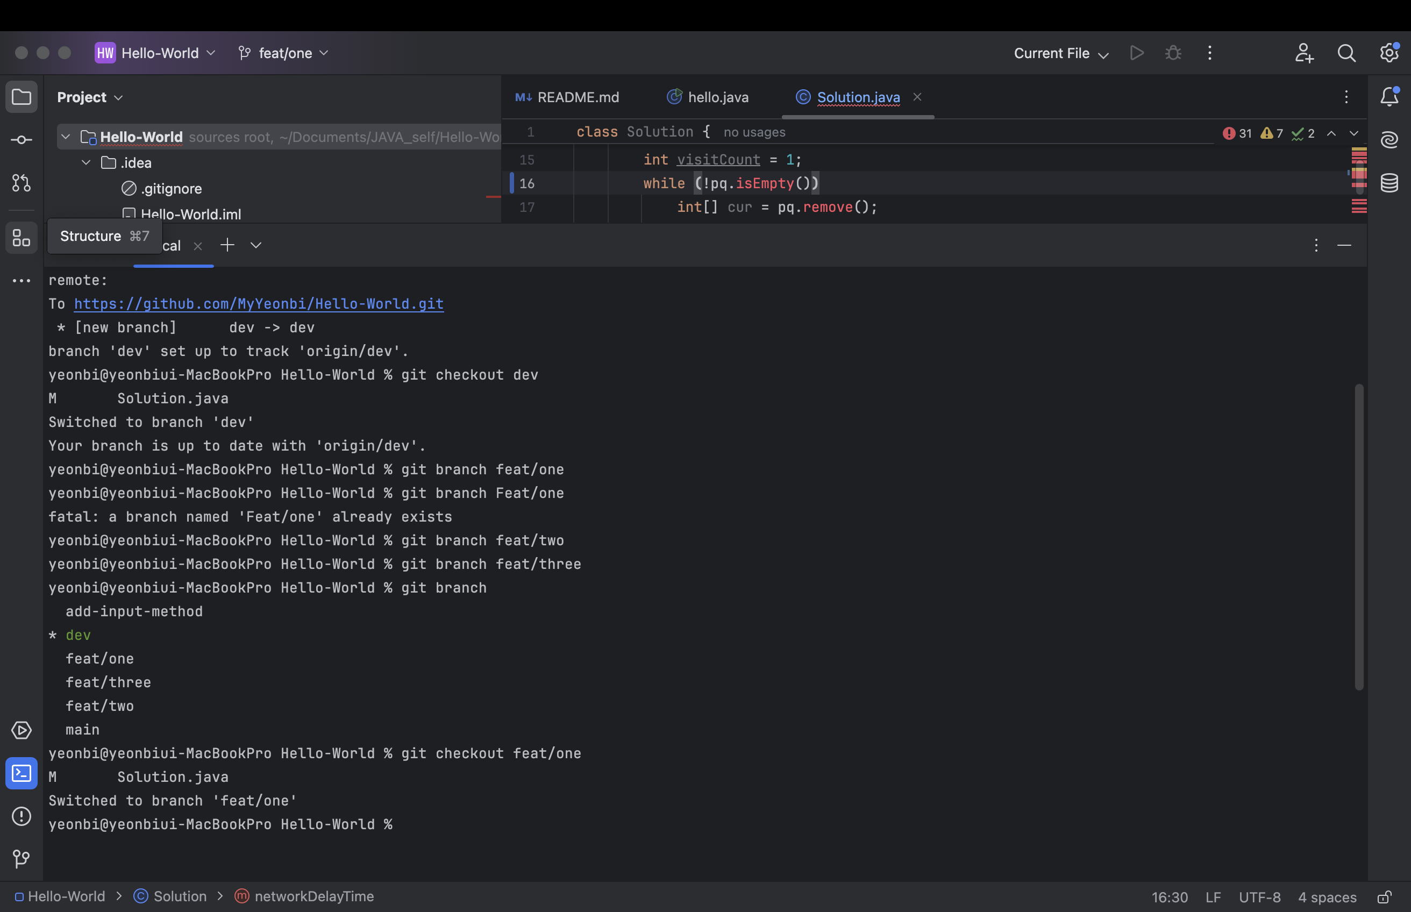Open the AI Assistant panel
1411x912 pixels.
coord(1389,140)
